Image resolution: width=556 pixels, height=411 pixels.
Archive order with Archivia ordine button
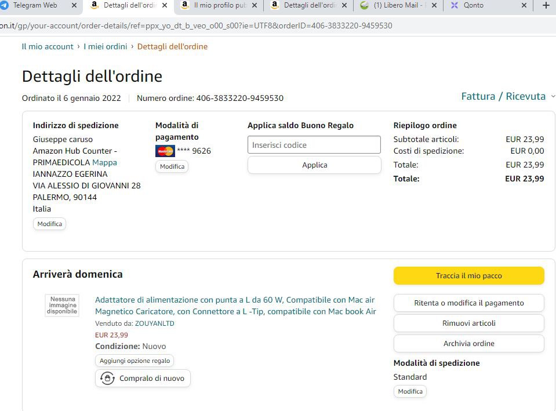pyautogui.click(x=468, y=343)
